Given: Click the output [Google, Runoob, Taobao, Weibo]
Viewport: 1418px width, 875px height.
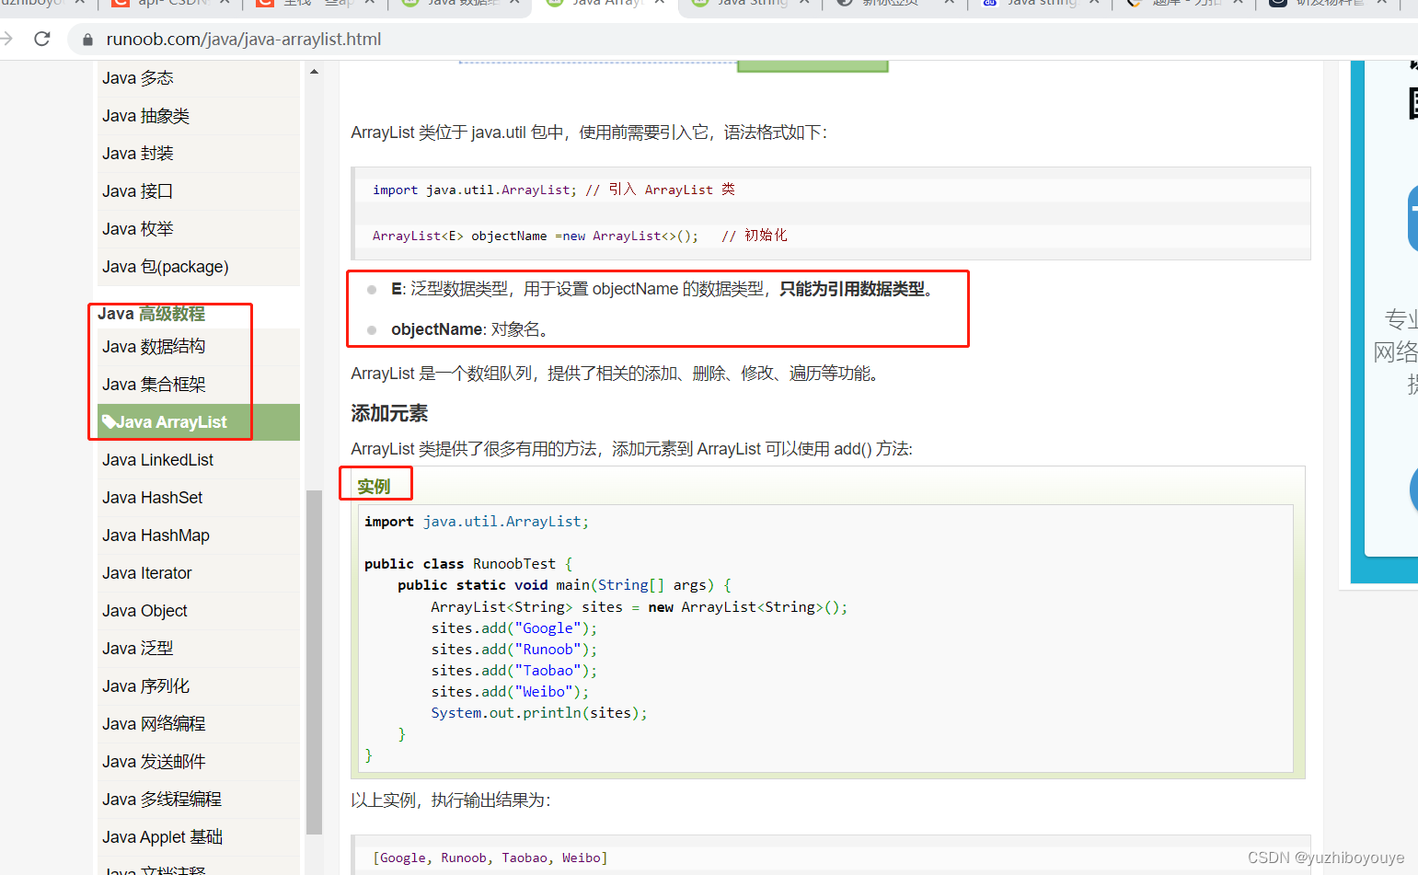Looking at the screenshot, I should pyautogui.click(x=490, y=858).
